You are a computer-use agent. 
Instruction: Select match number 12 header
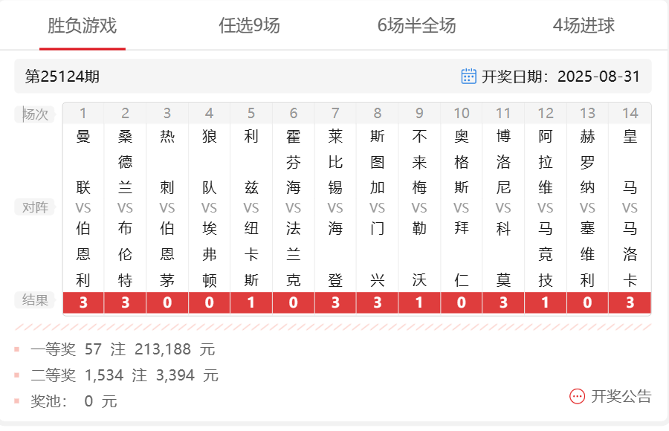pos(546,113)
